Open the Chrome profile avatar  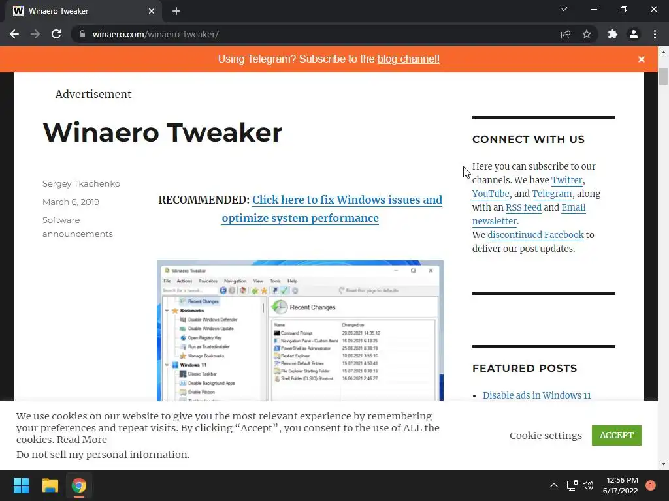pyautogui.click(x=634, y=34)
